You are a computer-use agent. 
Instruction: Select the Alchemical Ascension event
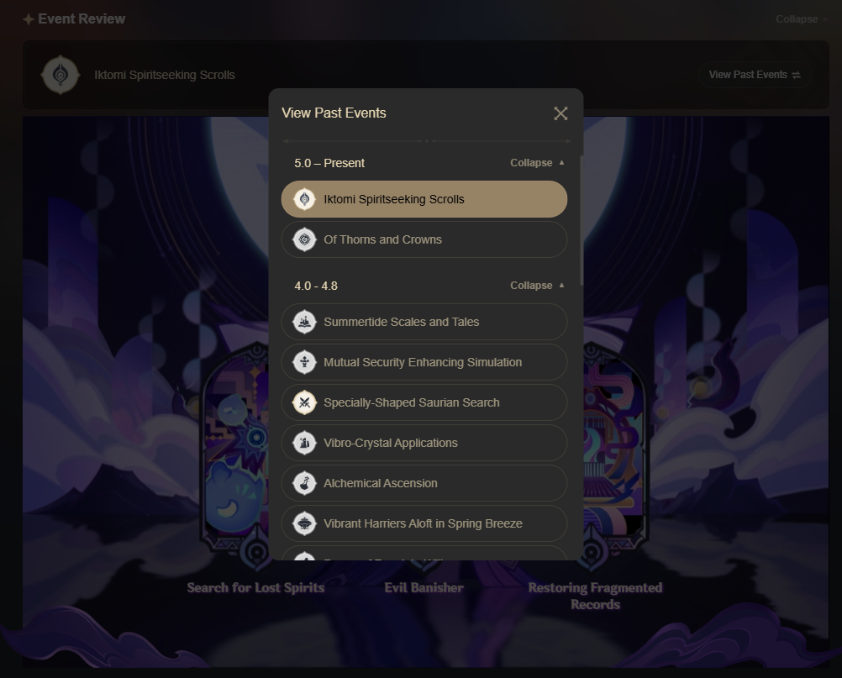pos(424,483)
